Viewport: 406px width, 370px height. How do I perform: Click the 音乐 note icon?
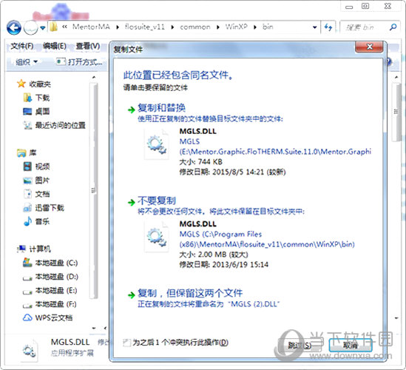tap(27, 221)
